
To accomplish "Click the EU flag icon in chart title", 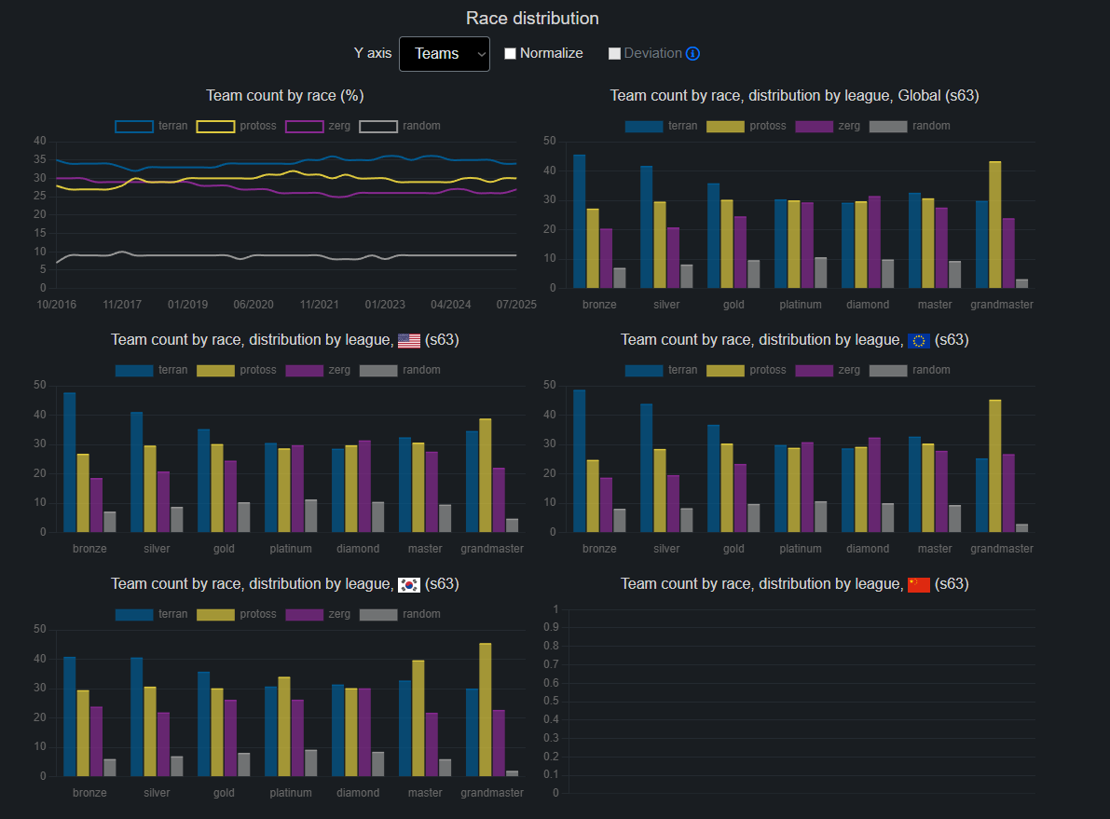I will [x=919, y=340].
